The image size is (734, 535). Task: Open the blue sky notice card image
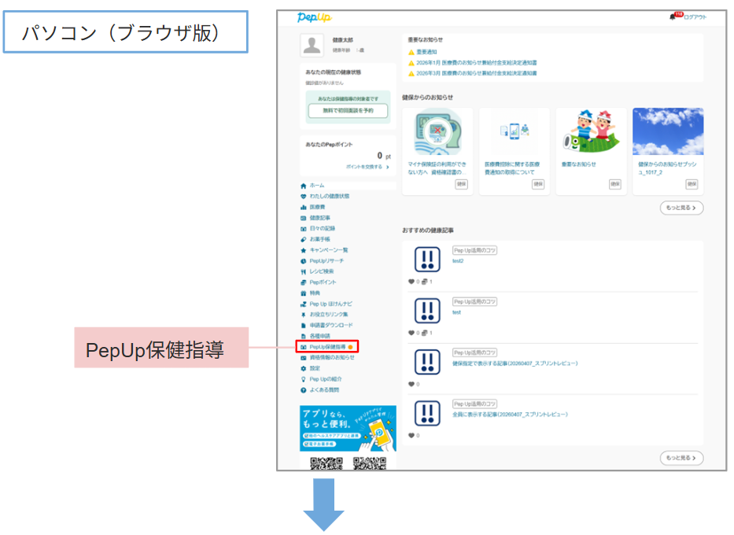pyautogui.click(x=668, y=131)
